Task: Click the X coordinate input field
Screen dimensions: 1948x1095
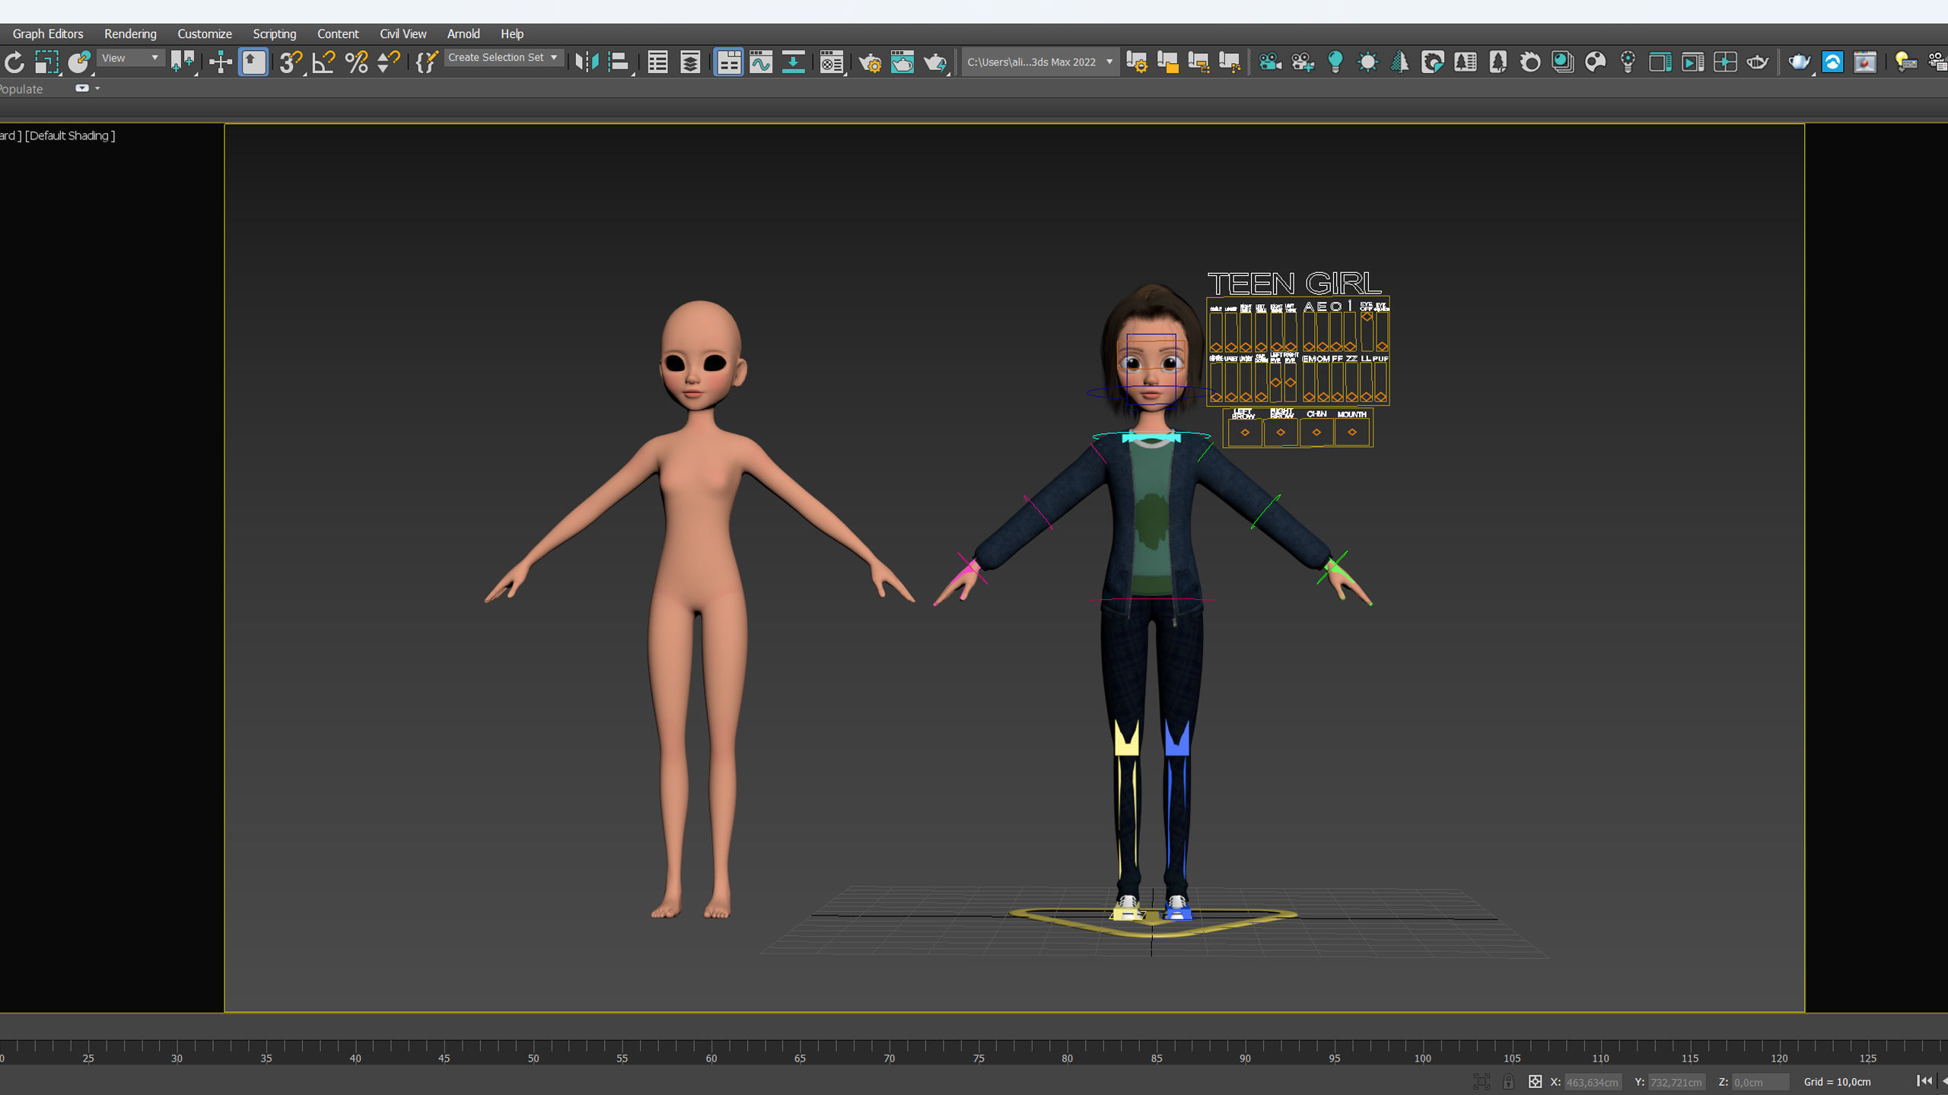Action: 1592,1082
